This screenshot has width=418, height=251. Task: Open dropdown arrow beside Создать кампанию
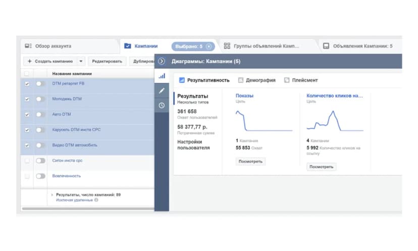click(81, 61)
